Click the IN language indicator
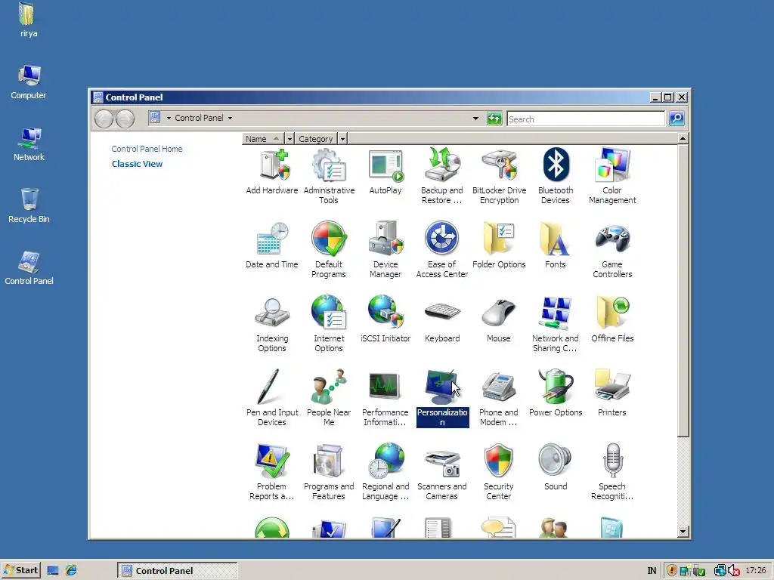 point(652,571)
